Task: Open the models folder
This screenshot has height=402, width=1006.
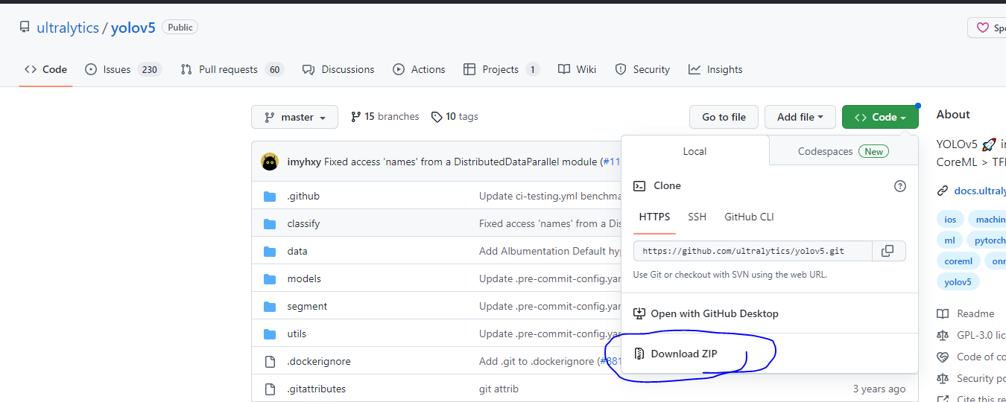Action: 304,278
